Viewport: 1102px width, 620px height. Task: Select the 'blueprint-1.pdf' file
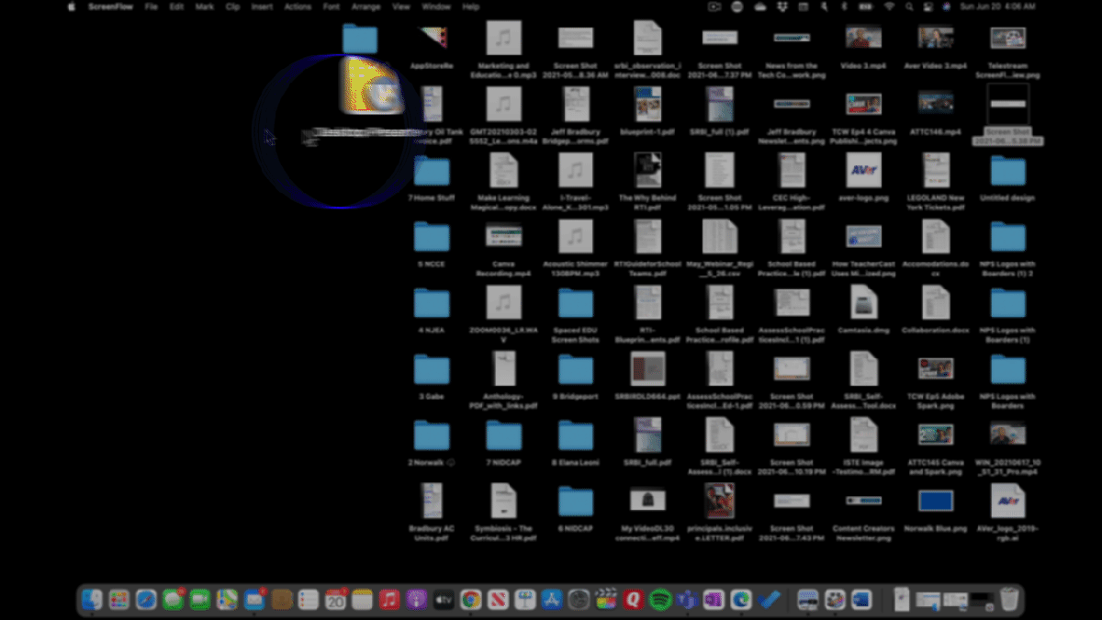coord(647,104)
